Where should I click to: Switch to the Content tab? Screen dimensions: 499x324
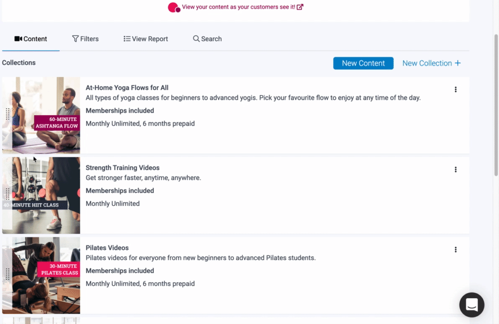[x=31, y=39]
